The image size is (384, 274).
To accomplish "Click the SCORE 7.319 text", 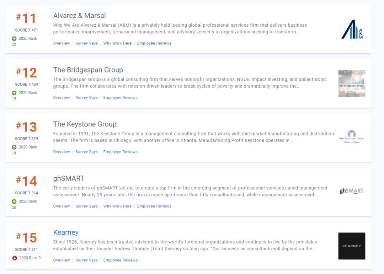I will coord(26,139).
